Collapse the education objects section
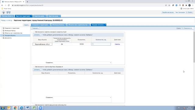This screenshot has width=195, height=110. [34, 67]
